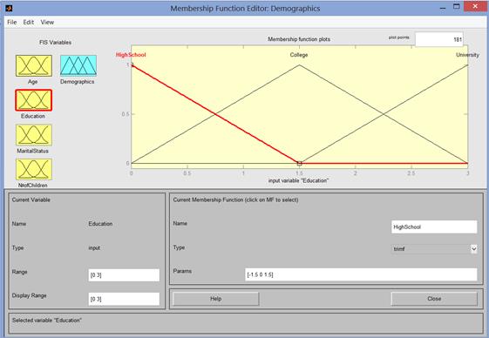Viewport: 489px width, 338px height.
Task: Select the MaritalStatus variable icon
Action: tap(34, 135)
